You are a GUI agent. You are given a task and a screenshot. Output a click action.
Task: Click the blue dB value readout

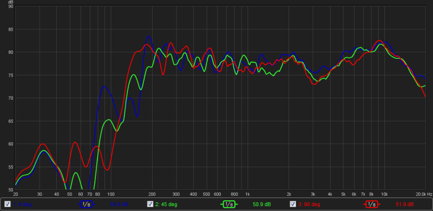119,205
